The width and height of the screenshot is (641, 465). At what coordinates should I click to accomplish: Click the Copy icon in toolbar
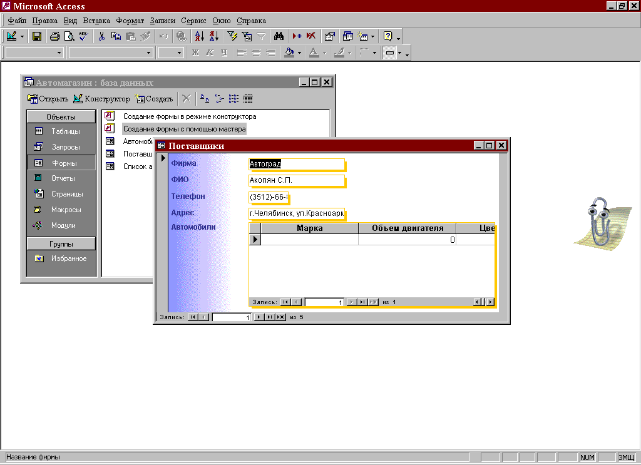tap(116, 36)
